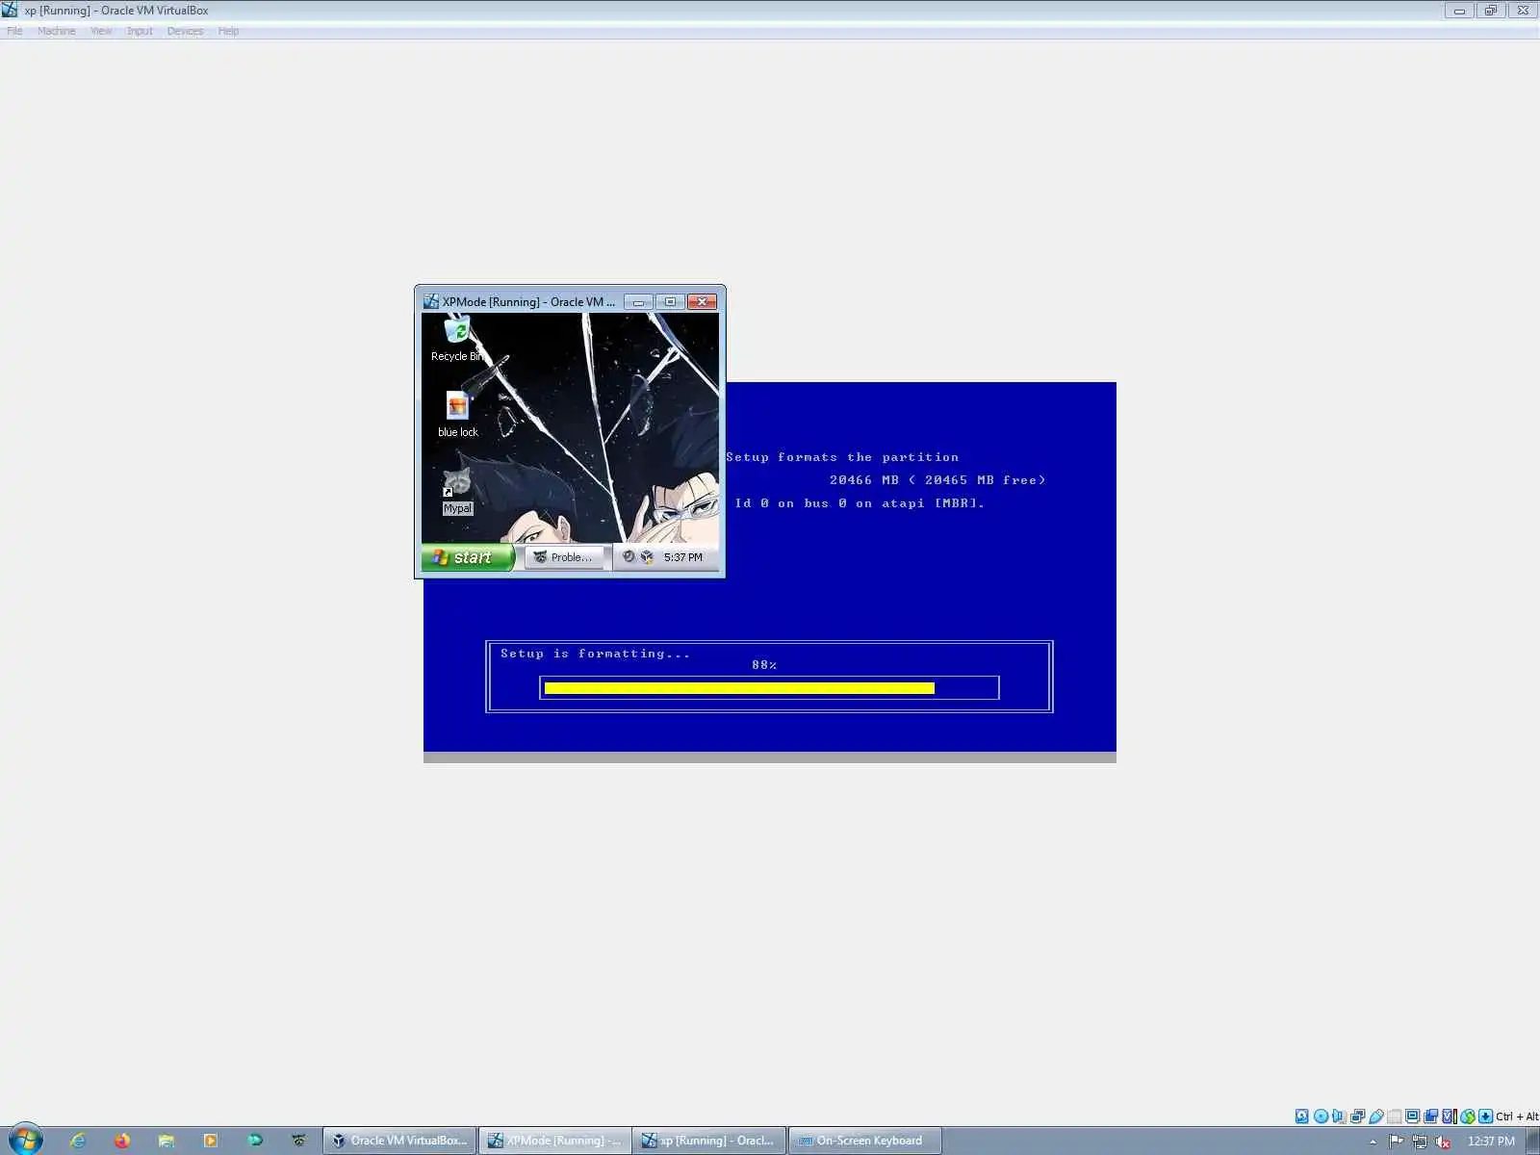Screen dimensions: 1540x1155
Task: Click the display settings indicator icon
Action: (x=1412, y=1116)
